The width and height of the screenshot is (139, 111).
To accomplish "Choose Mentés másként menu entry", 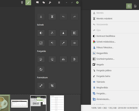I will click(115, 19).
